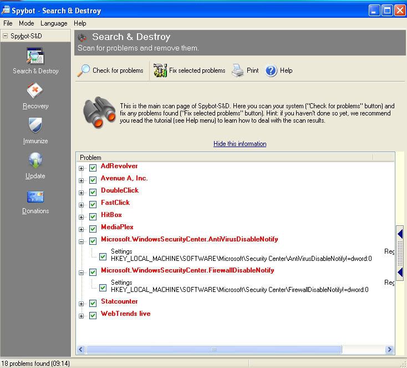Collapse the FirewallDisableNotify tree node
Viewport: 407px width, 368px height.
(82, 273)
